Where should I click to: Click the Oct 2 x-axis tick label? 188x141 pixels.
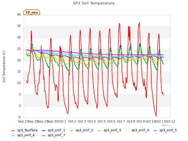tap(72, 121)
